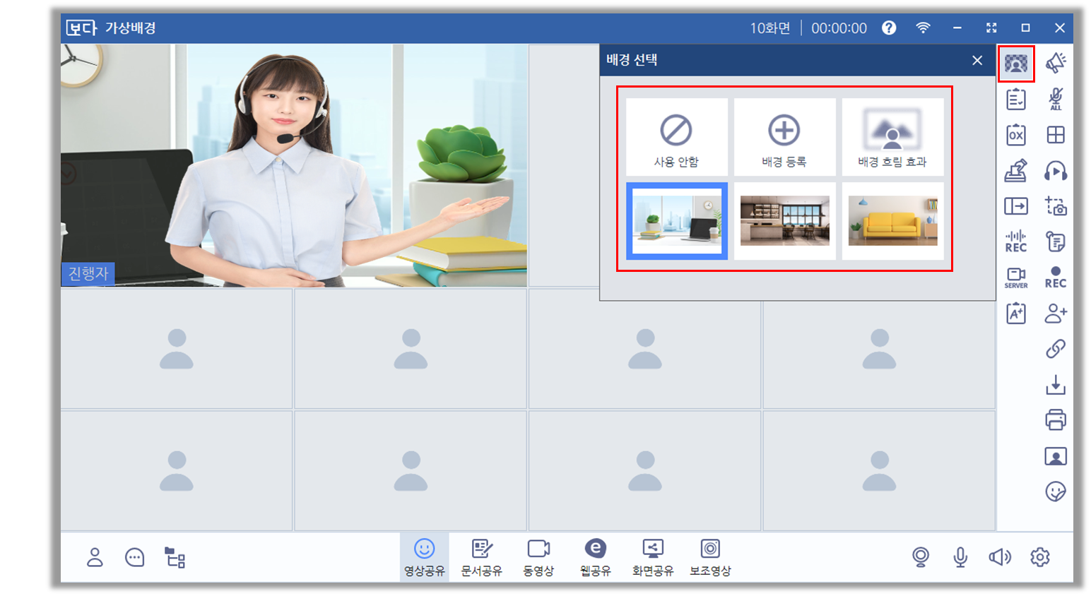Viewport: 1091px width, 596px height.
Task: Select the 웹공유 tab
Action: 595,557
